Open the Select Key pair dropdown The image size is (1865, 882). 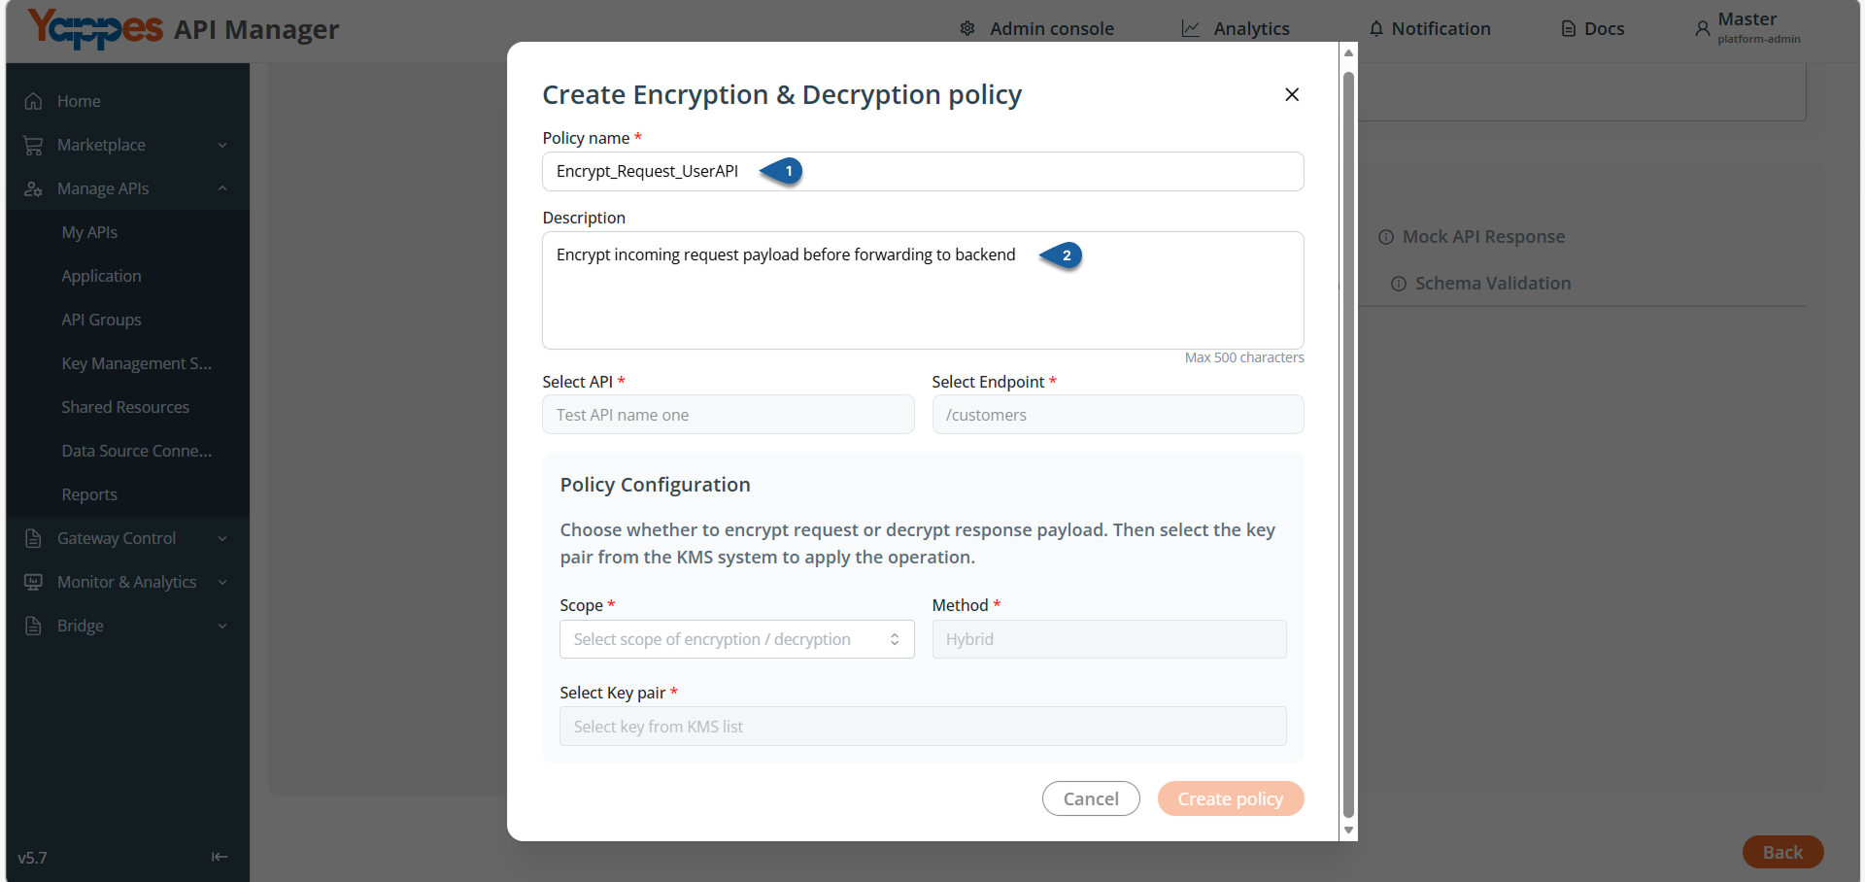pos(923,727)
